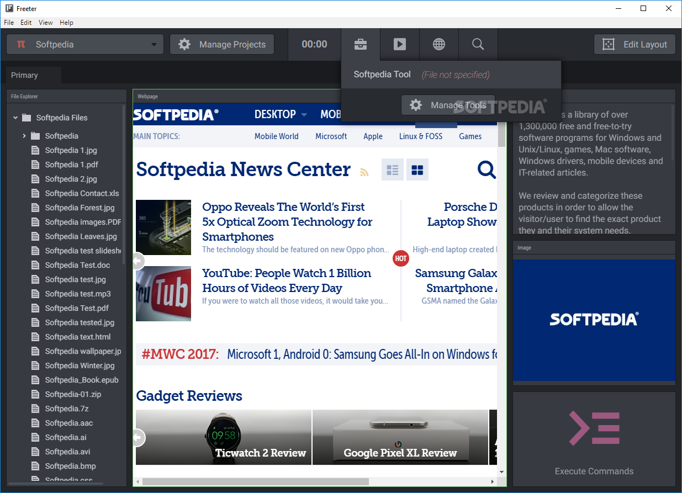Open the magnifier search icon in top bar
Viewport: 682px width, 493px height.
pos(478,45)
